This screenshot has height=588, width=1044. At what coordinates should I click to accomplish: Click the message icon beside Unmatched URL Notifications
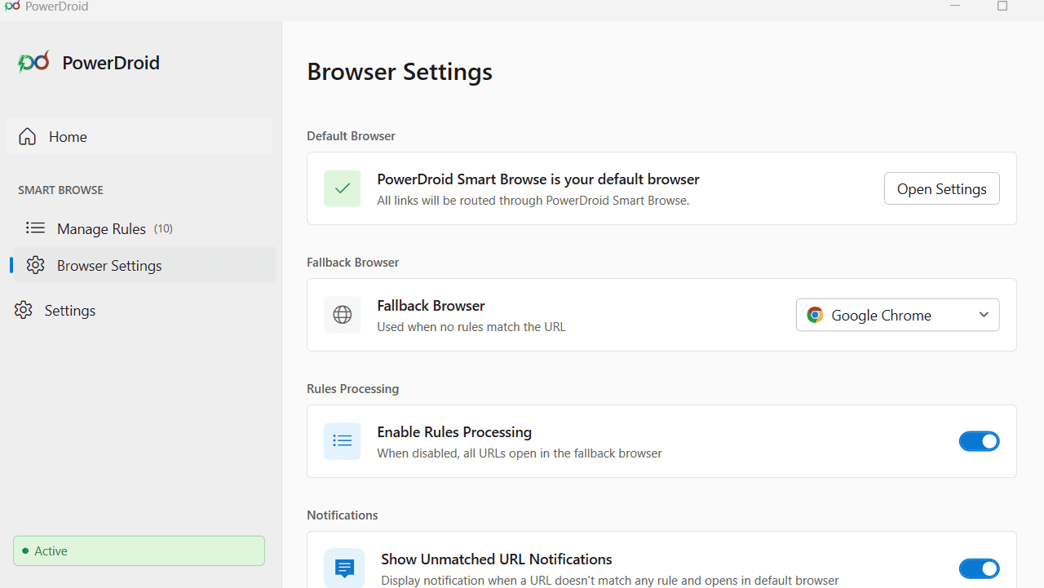344,568
